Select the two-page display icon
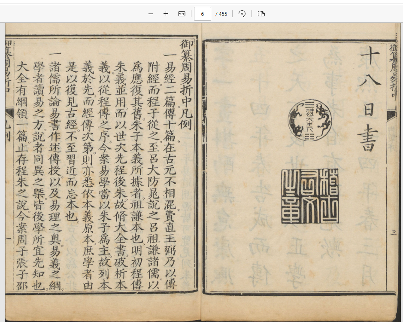Image resolution: width=403 pixels, height=322 pixels. 261,14
